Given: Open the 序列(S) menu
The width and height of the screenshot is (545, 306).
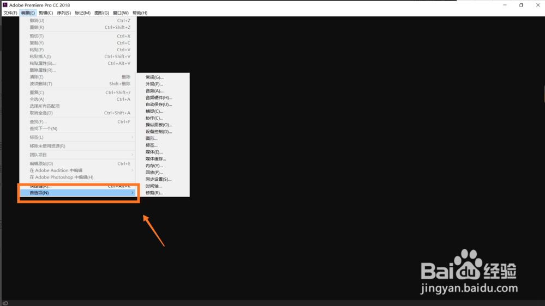Looking at the screenshot, I should 64,13.
